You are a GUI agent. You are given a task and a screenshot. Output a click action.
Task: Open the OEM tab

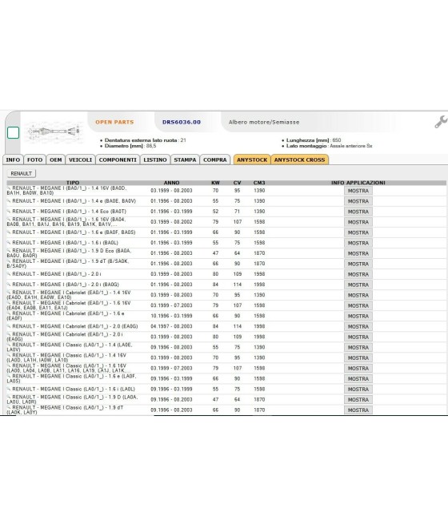tap(56, 160)
